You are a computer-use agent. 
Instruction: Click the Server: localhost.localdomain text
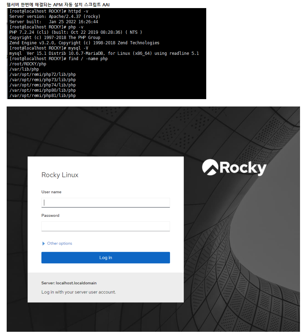click(x=69, y=283)
